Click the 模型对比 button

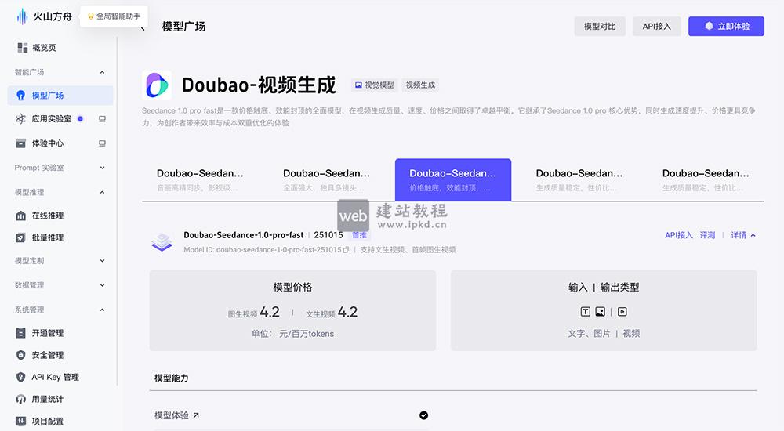(x=600, y=26)
